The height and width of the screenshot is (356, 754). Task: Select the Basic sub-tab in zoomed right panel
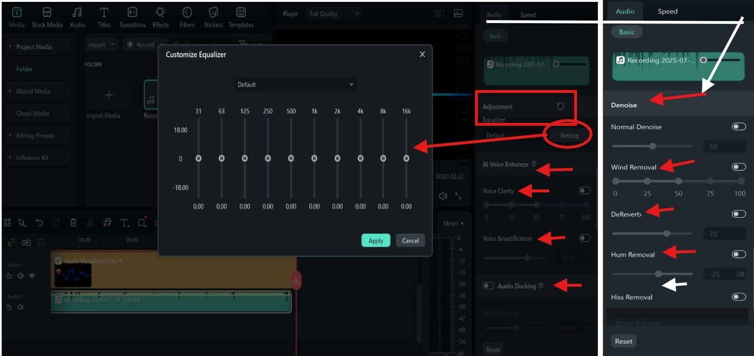click(x=627, y=32)
